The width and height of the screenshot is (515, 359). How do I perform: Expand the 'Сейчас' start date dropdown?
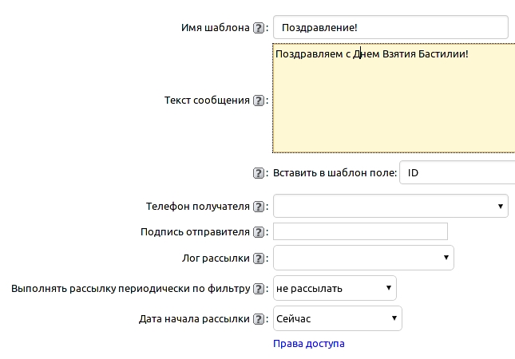(337, 319)
